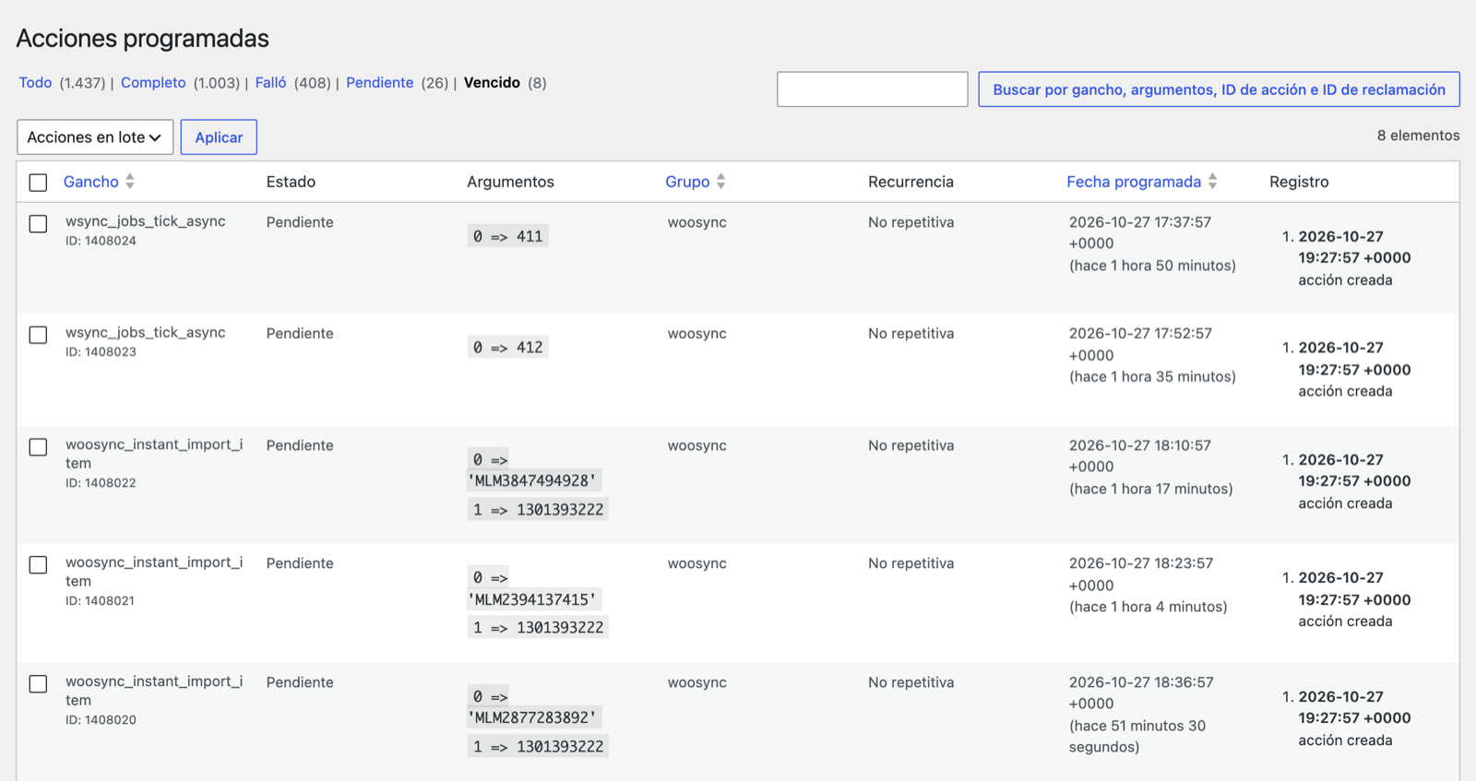Click the Acciones programadas heading
Screen dimensions: 1476x781
tap(143, 39)
